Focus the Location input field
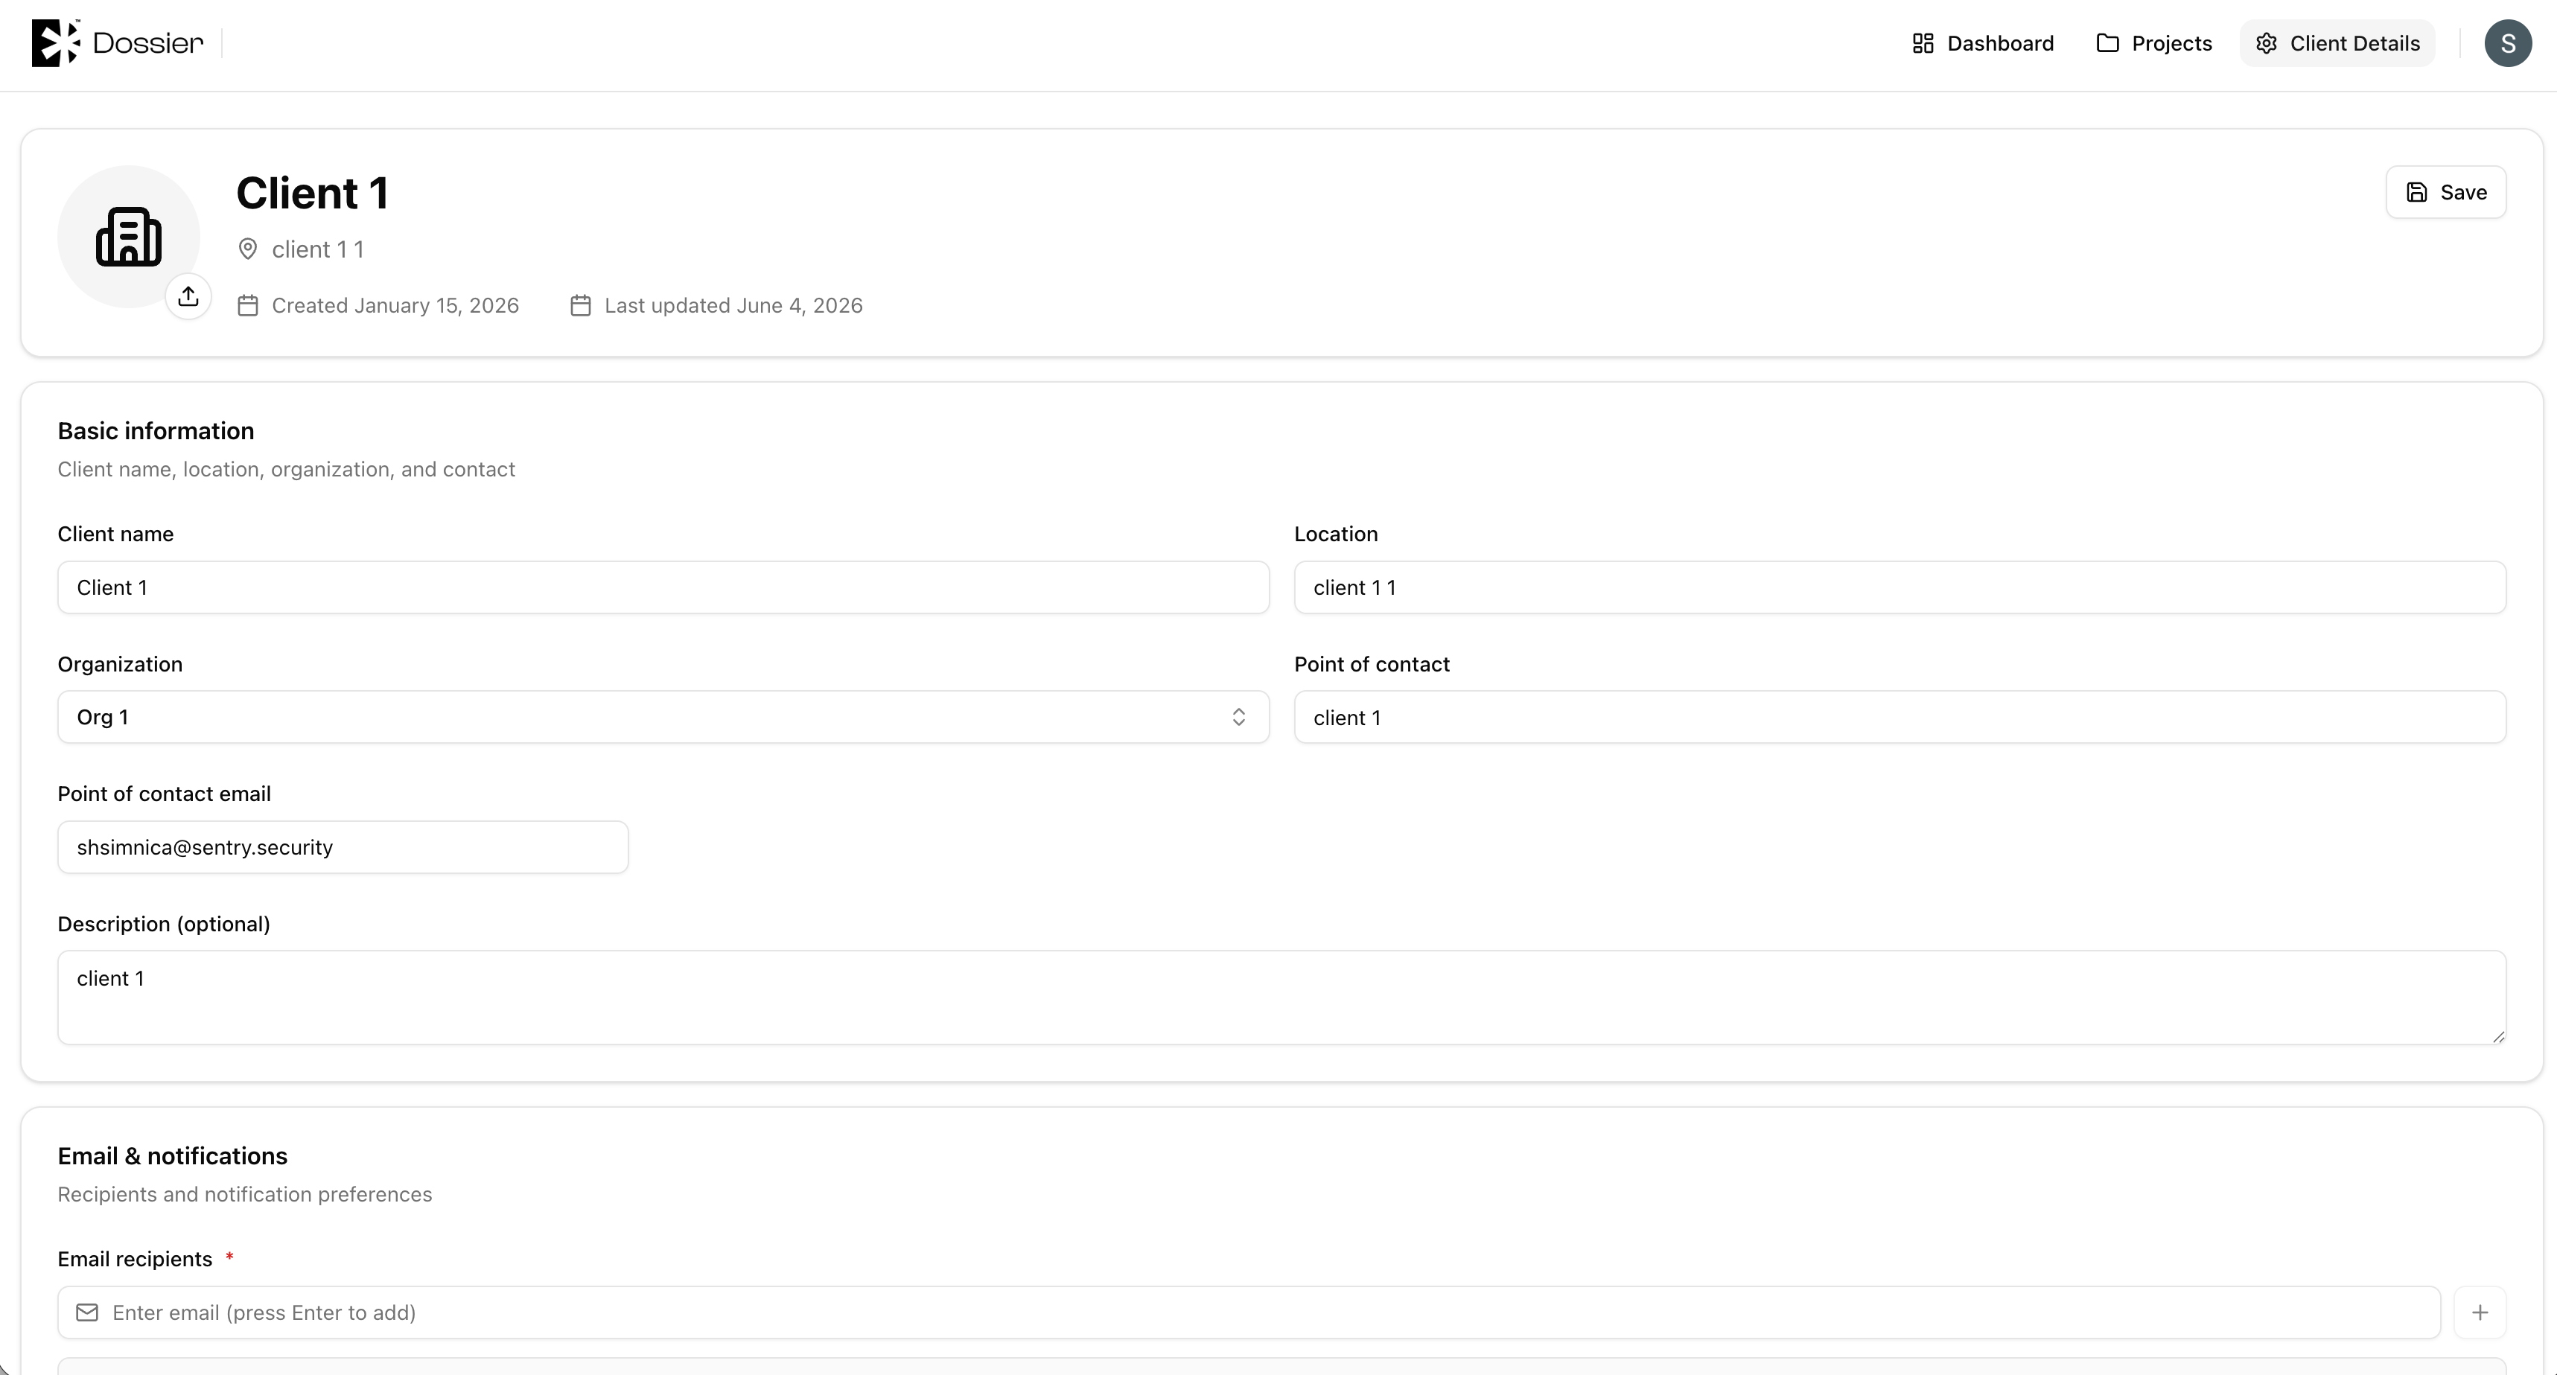 coord(1900,587)
